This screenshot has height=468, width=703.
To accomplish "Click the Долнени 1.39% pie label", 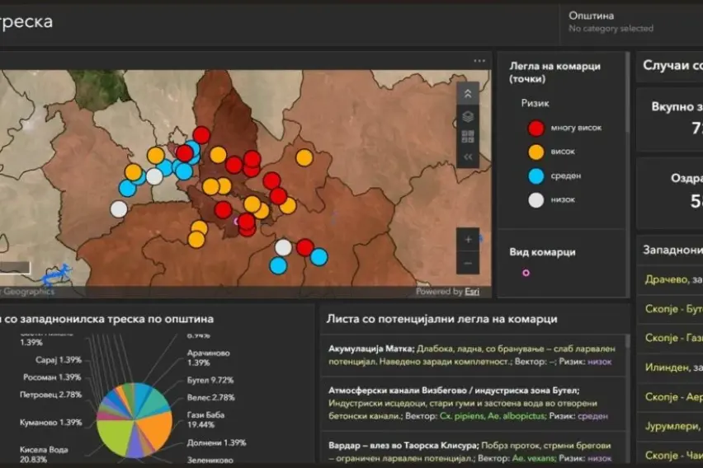I will [x=216, y=442].
